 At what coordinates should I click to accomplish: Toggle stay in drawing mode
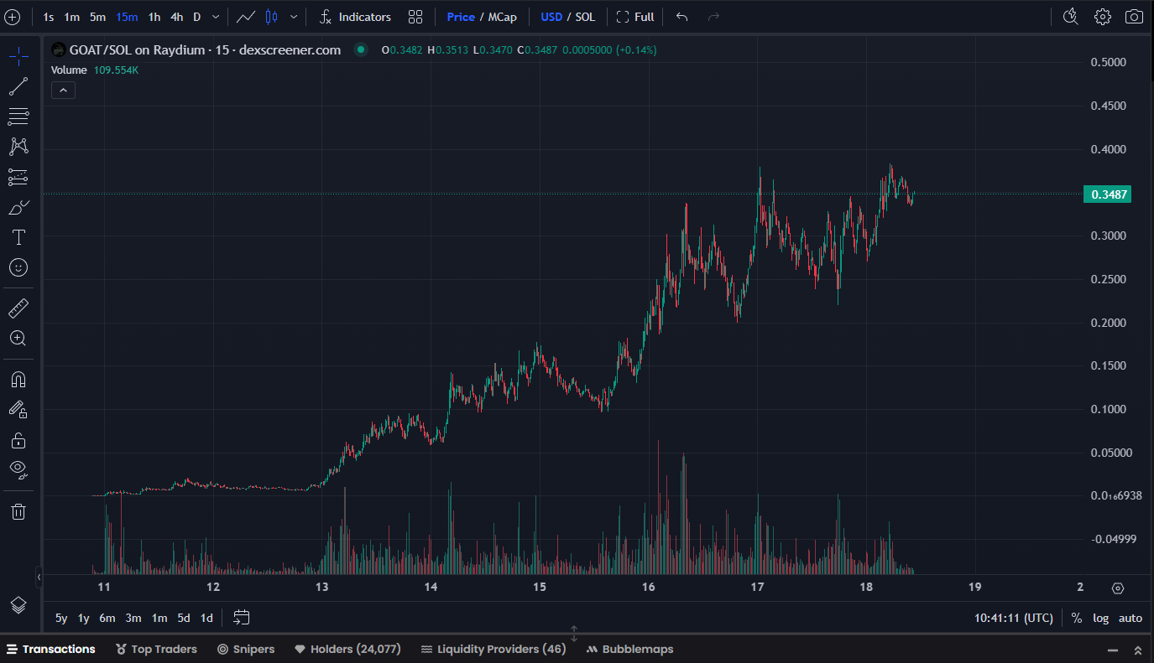click(18, 409)
